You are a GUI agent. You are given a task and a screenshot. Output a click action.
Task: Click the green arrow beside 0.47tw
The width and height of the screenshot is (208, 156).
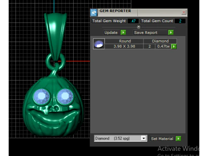pyautogui.click(x=174, y=46)
